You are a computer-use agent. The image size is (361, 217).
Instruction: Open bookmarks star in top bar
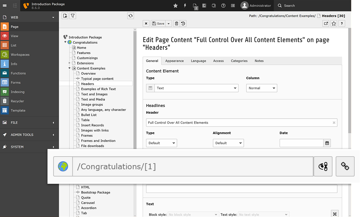click(175, 5)
